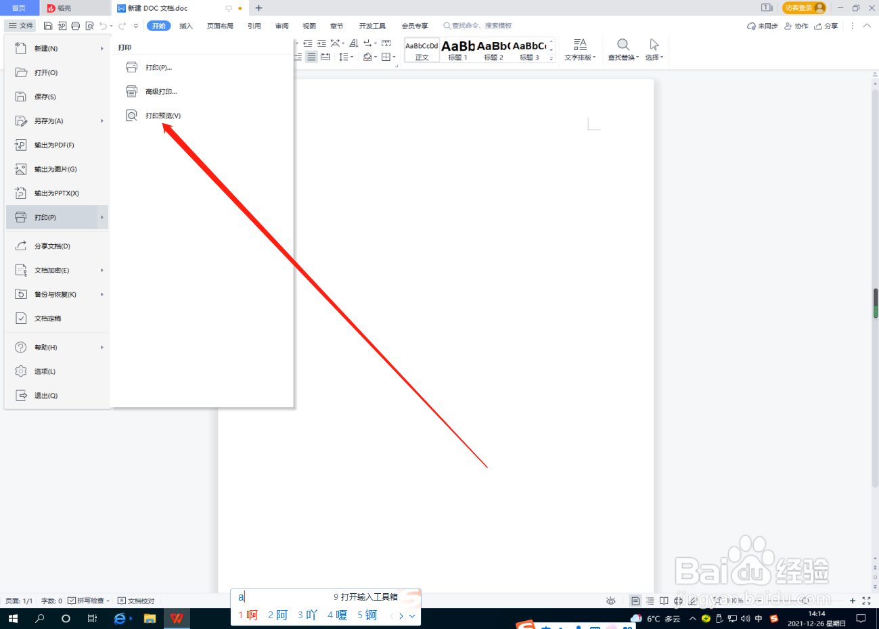Screen dimensions: 879x629
Task: Click the 未同步 sync status button
Action: click(x=763, y=26)
